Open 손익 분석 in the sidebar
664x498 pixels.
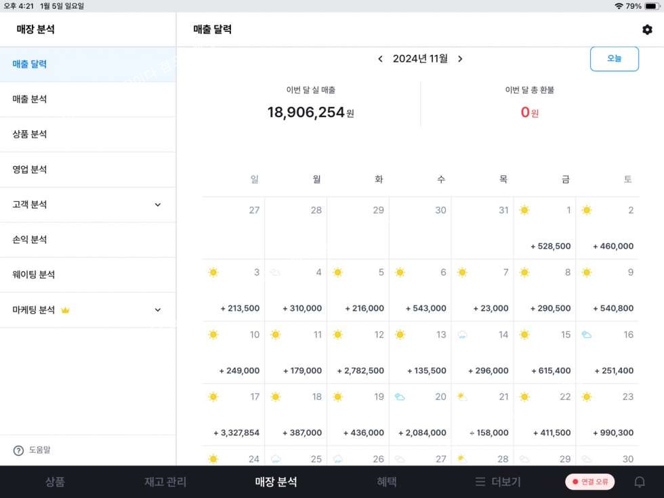(88, 240)
